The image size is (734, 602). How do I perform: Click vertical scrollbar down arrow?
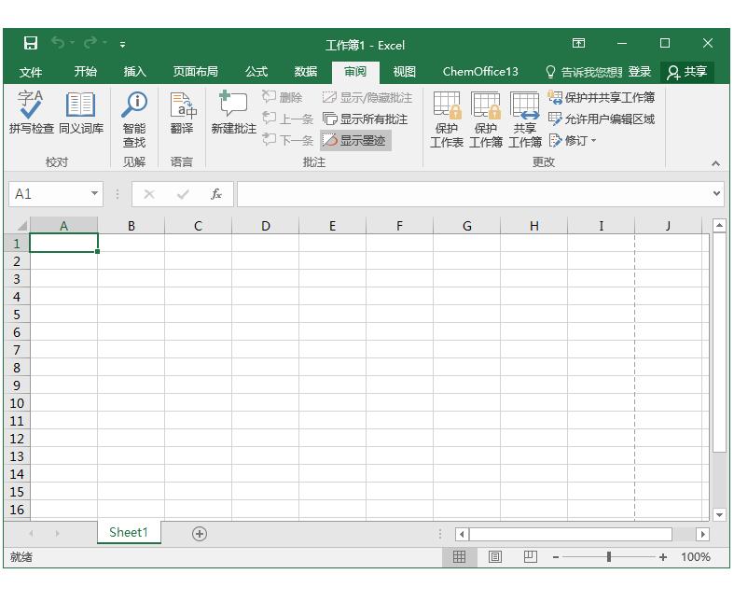pos(719,514)
